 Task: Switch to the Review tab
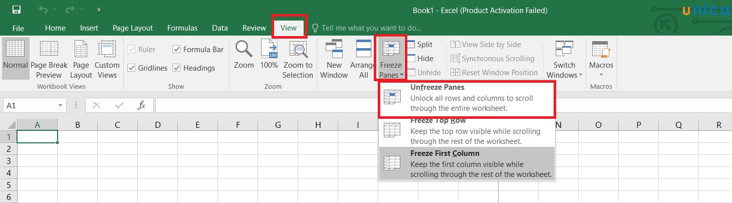click(254, 28)
